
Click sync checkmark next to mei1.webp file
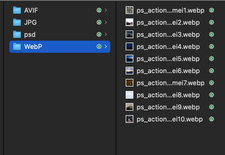[x=212, y=10]
